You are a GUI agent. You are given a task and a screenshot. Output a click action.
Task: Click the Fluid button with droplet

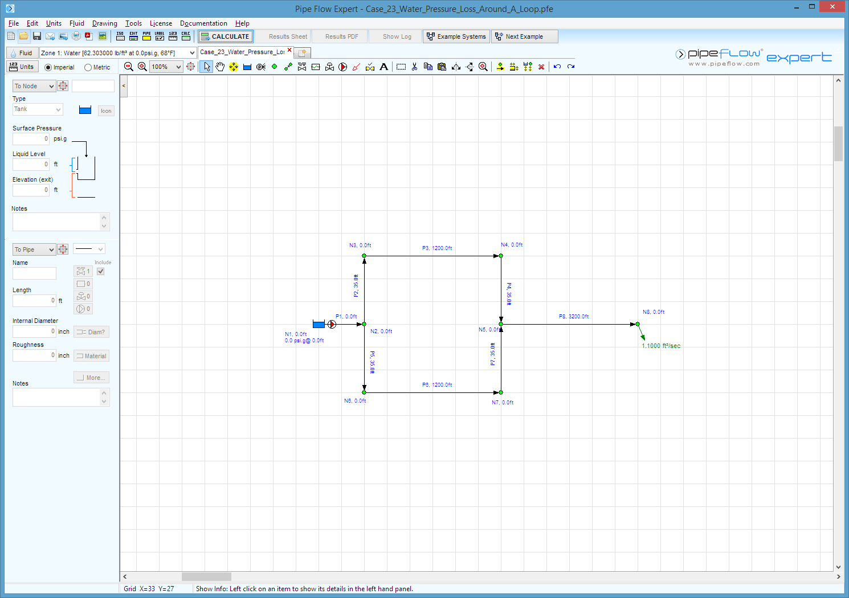point(22,53)
